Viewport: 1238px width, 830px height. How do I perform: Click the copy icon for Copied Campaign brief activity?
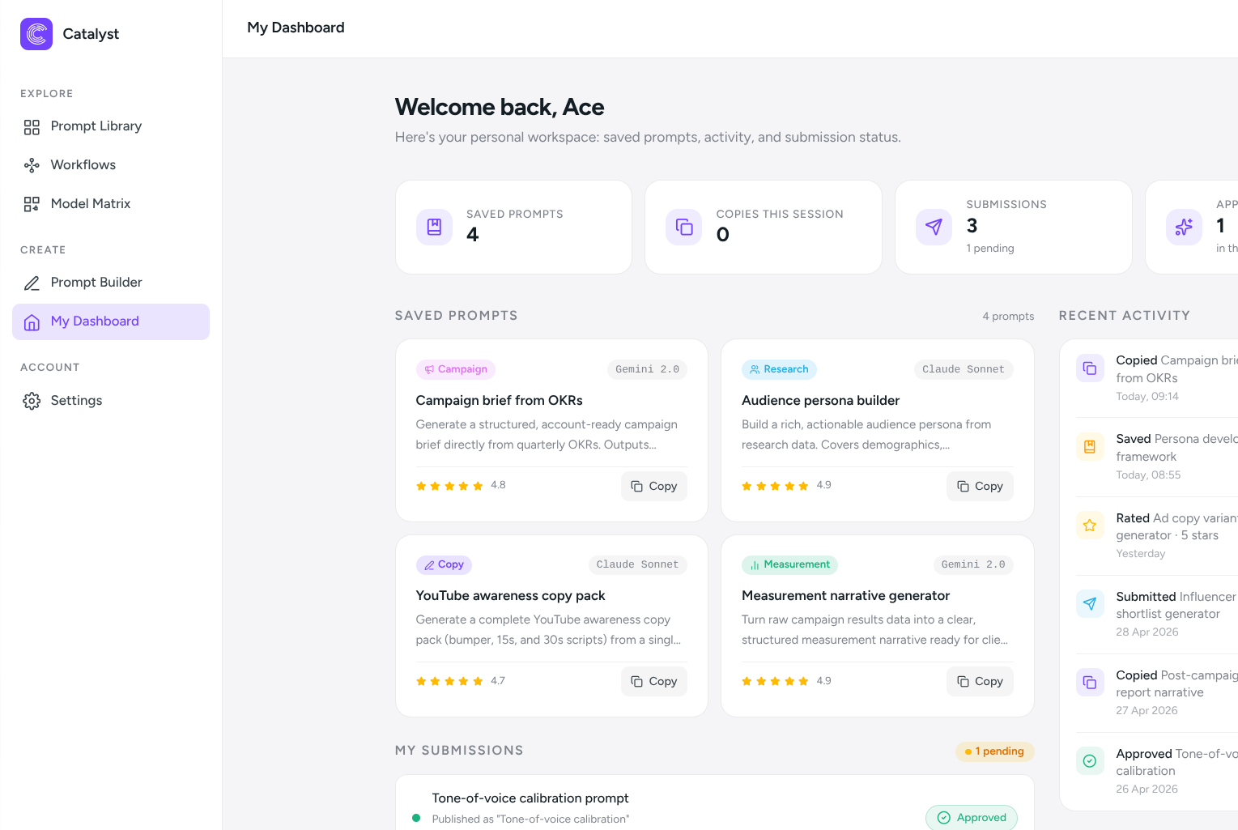pos(1090,368)
